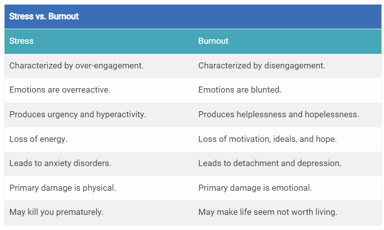
Task: Click the word 'hopelessness' in the Burnout column
Action: (x=335, y=114)
